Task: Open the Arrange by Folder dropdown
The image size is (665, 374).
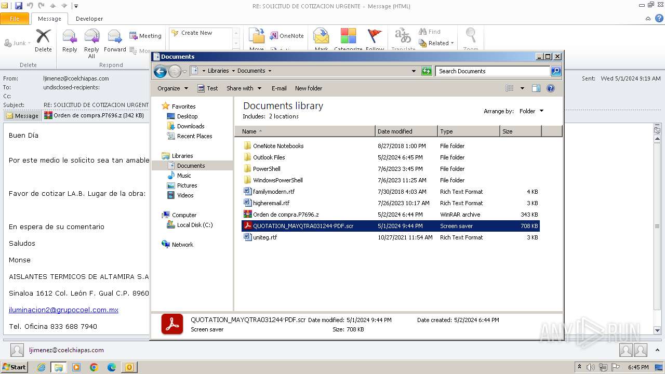Action: click(x=531, y=111)
